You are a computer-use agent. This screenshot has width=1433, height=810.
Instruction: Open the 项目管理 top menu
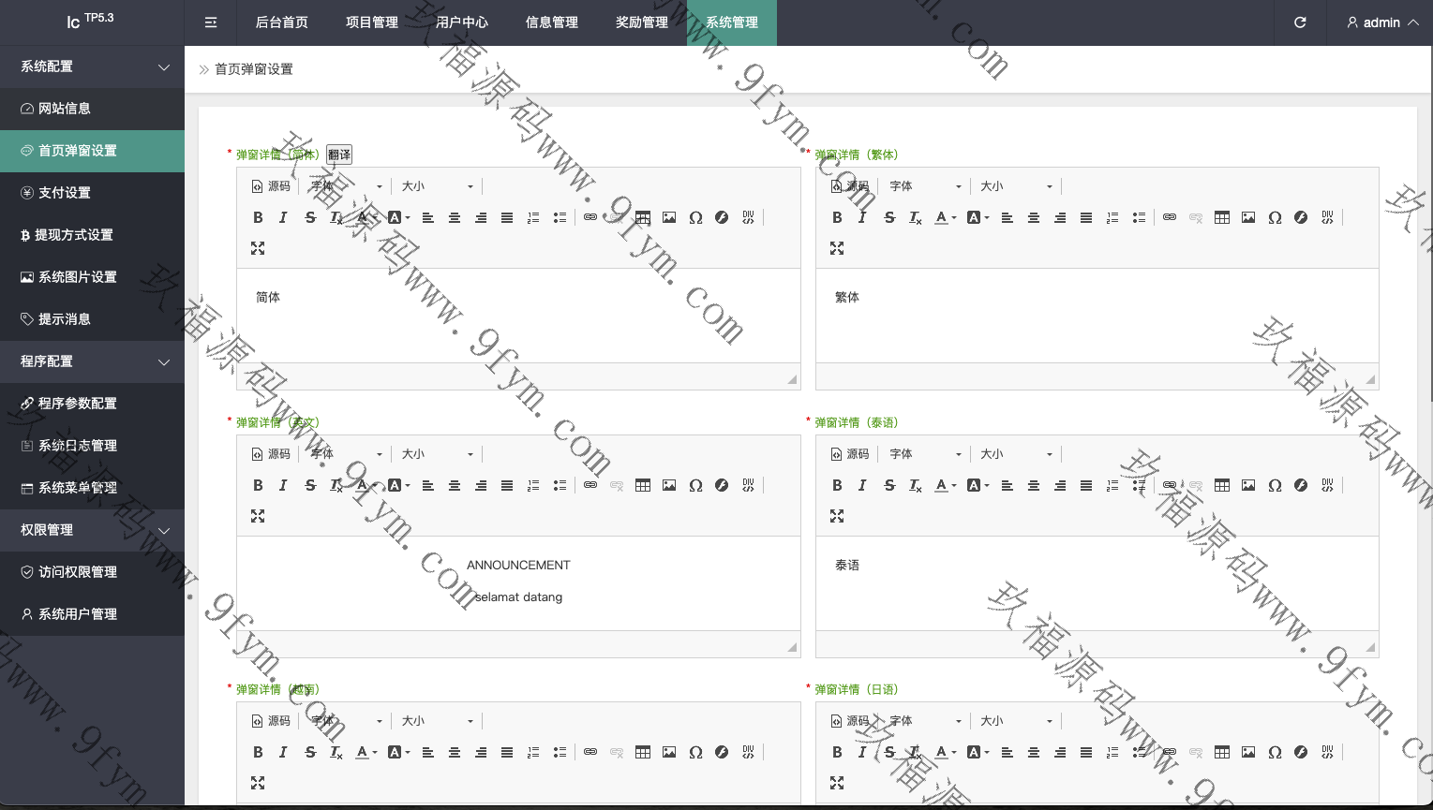(x=372, y=22)
